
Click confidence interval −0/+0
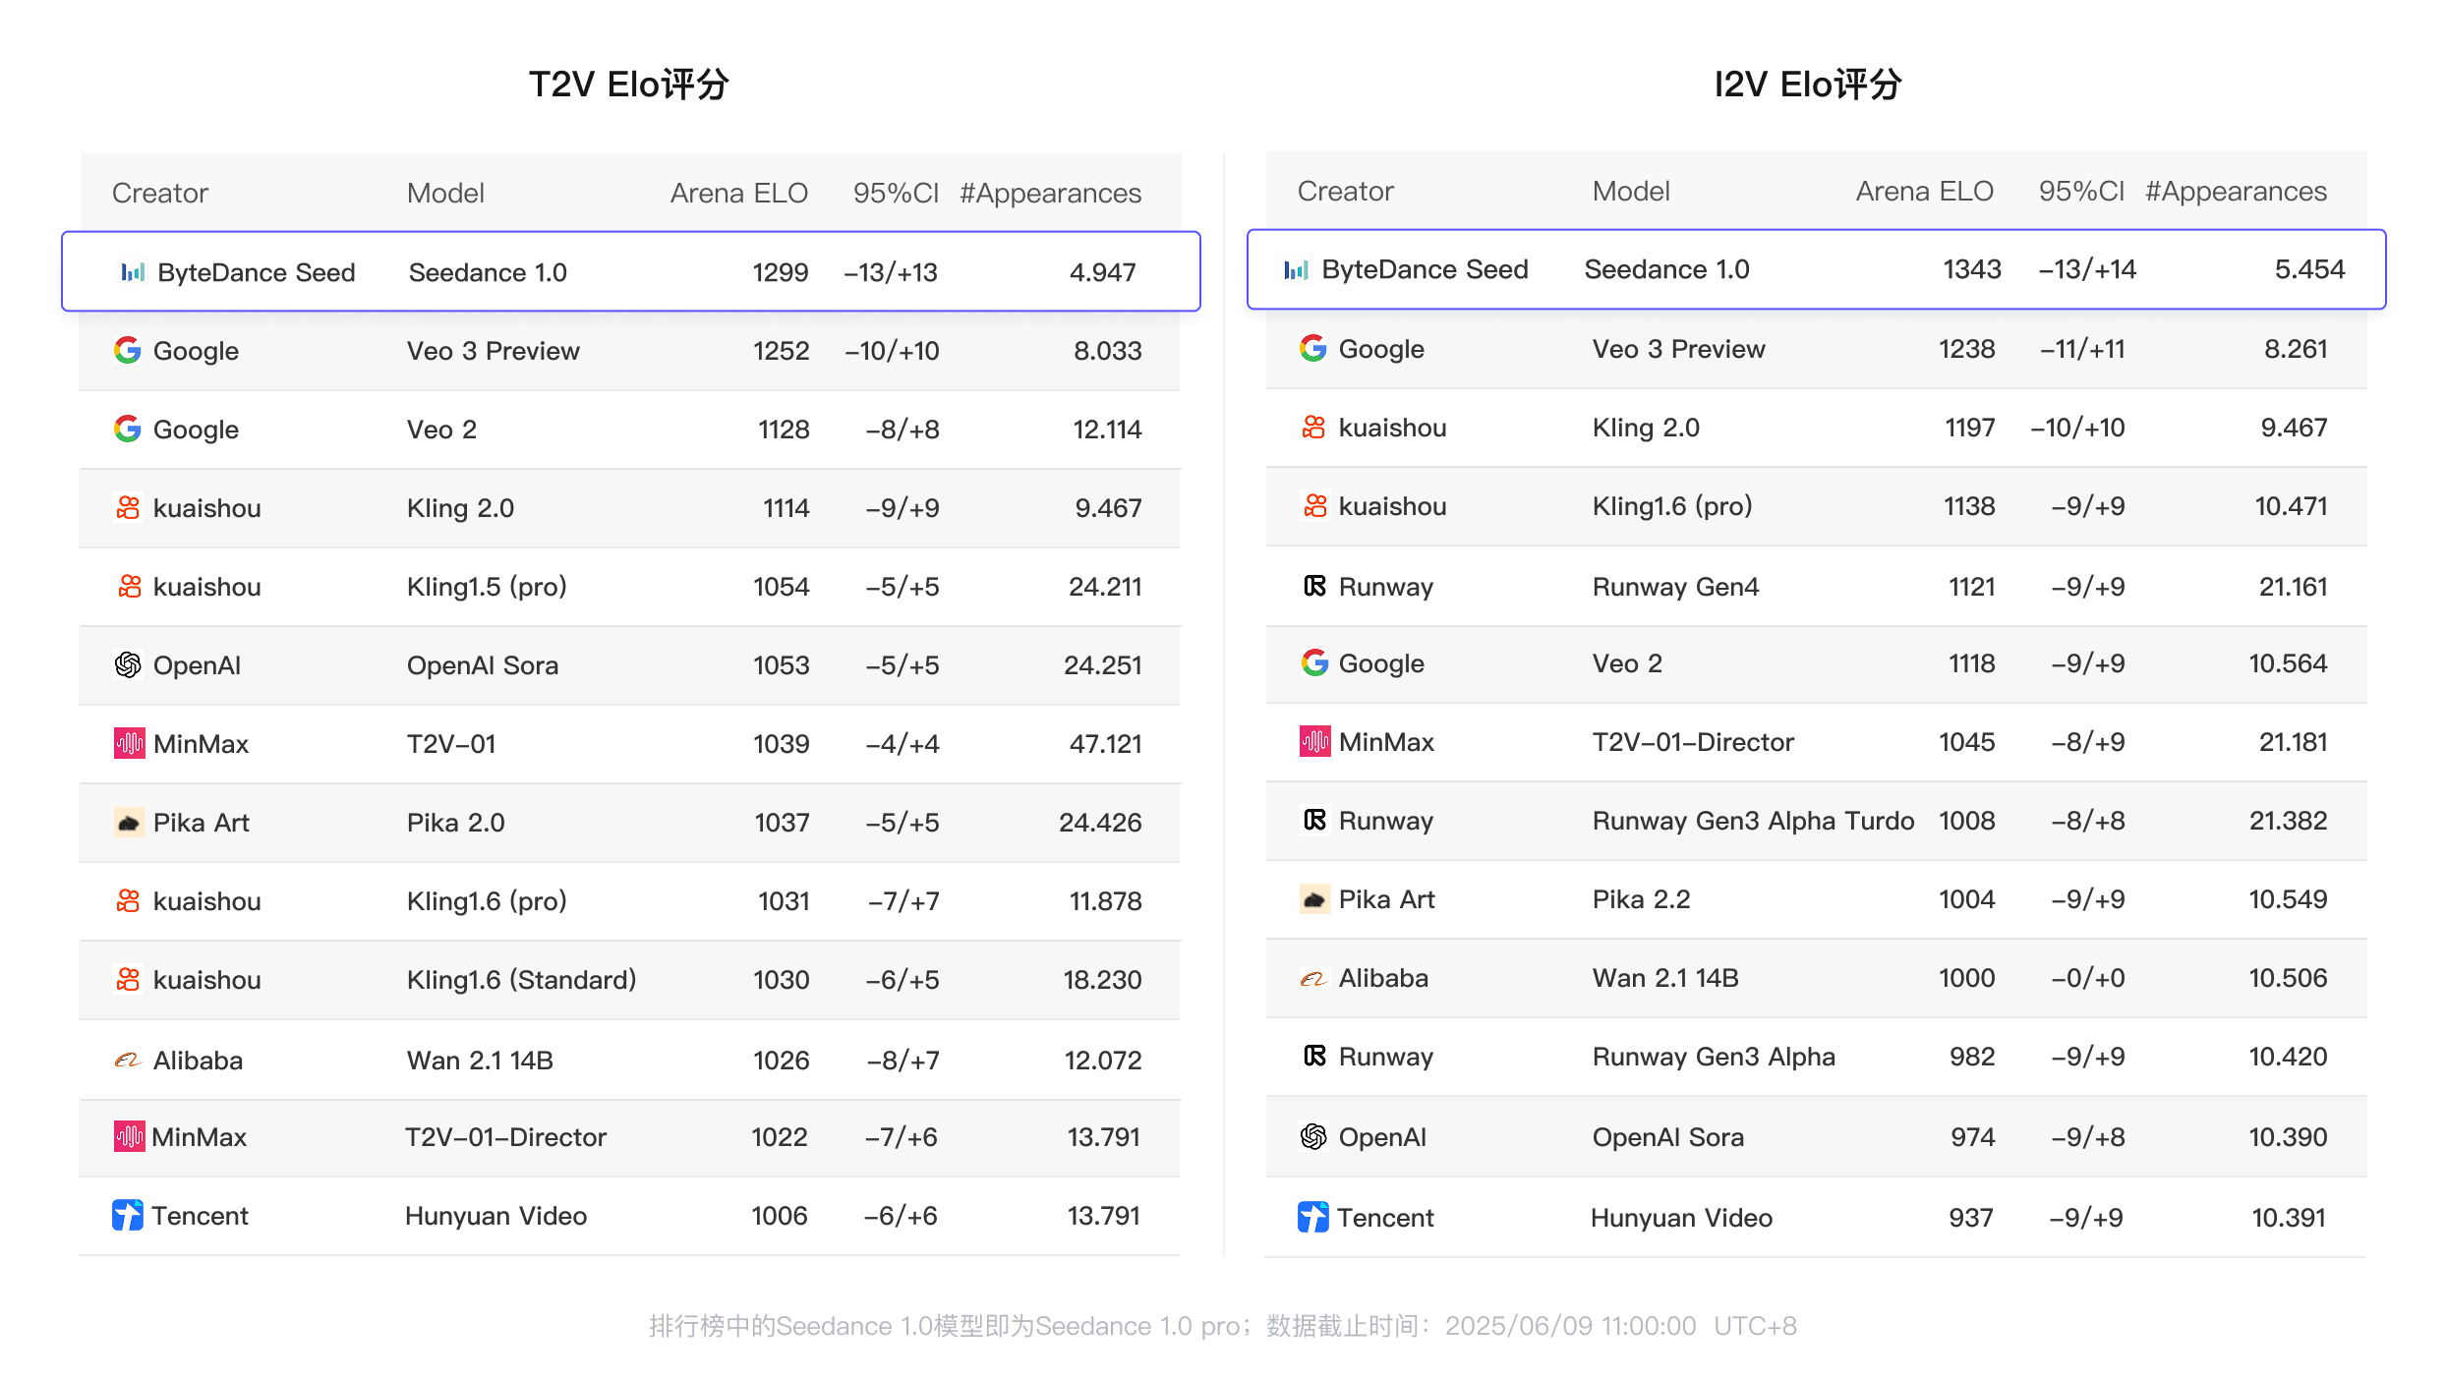2088,978
